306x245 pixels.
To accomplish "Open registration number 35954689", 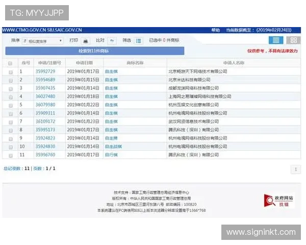I will (x=45, y=80).
